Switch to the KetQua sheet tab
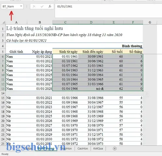Viewport: 162px width, 156px height. [x=98, y=149]
